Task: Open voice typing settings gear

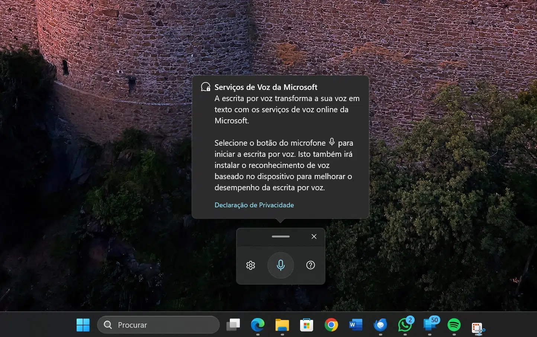Action: (x=251, y=265)
